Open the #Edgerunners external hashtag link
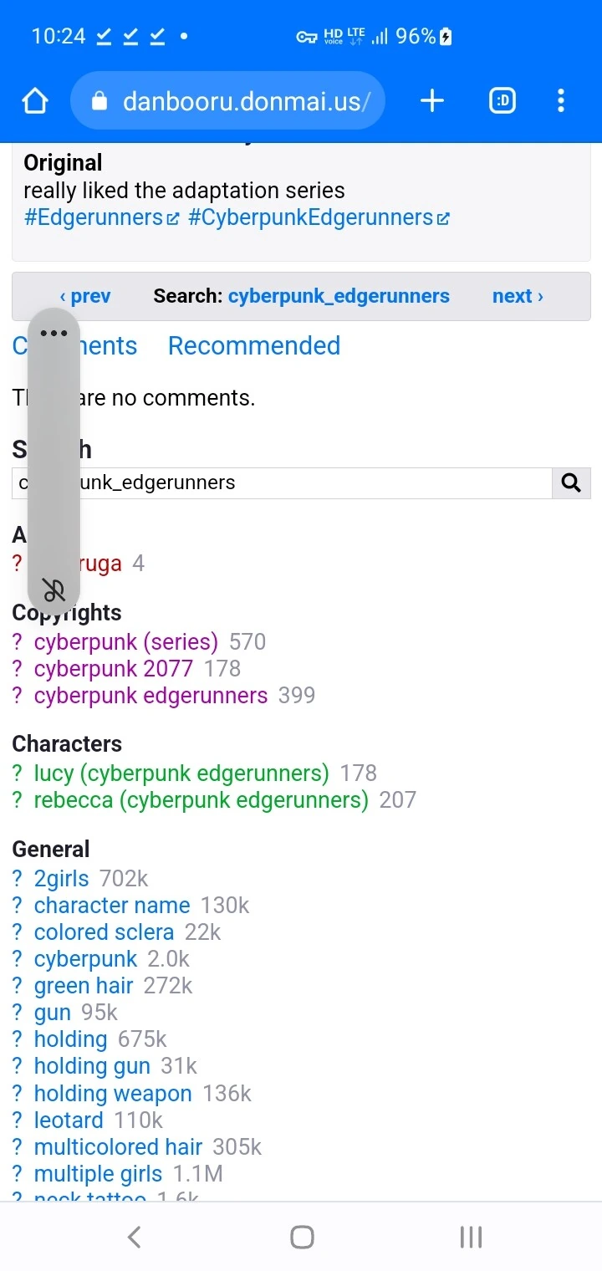 (101, 217)
